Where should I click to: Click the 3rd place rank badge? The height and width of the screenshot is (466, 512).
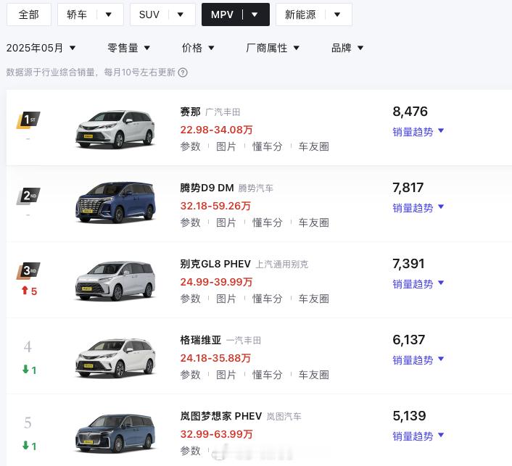point(28,270)
